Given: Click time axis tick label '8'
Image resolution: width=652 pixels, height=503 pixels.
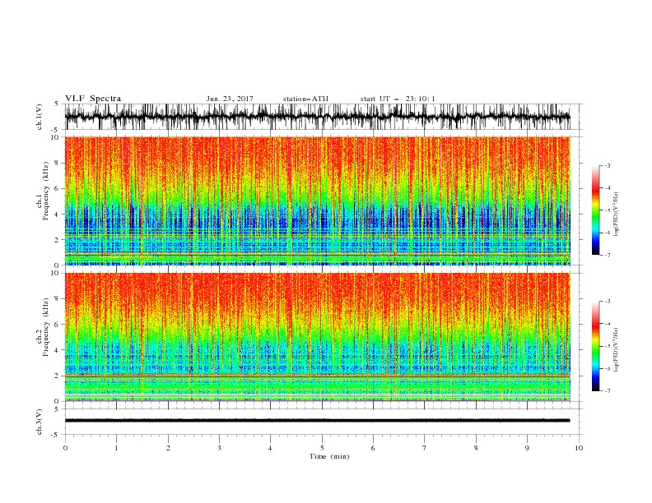Looking at the screenshot, I should click(x=476, y=448).
